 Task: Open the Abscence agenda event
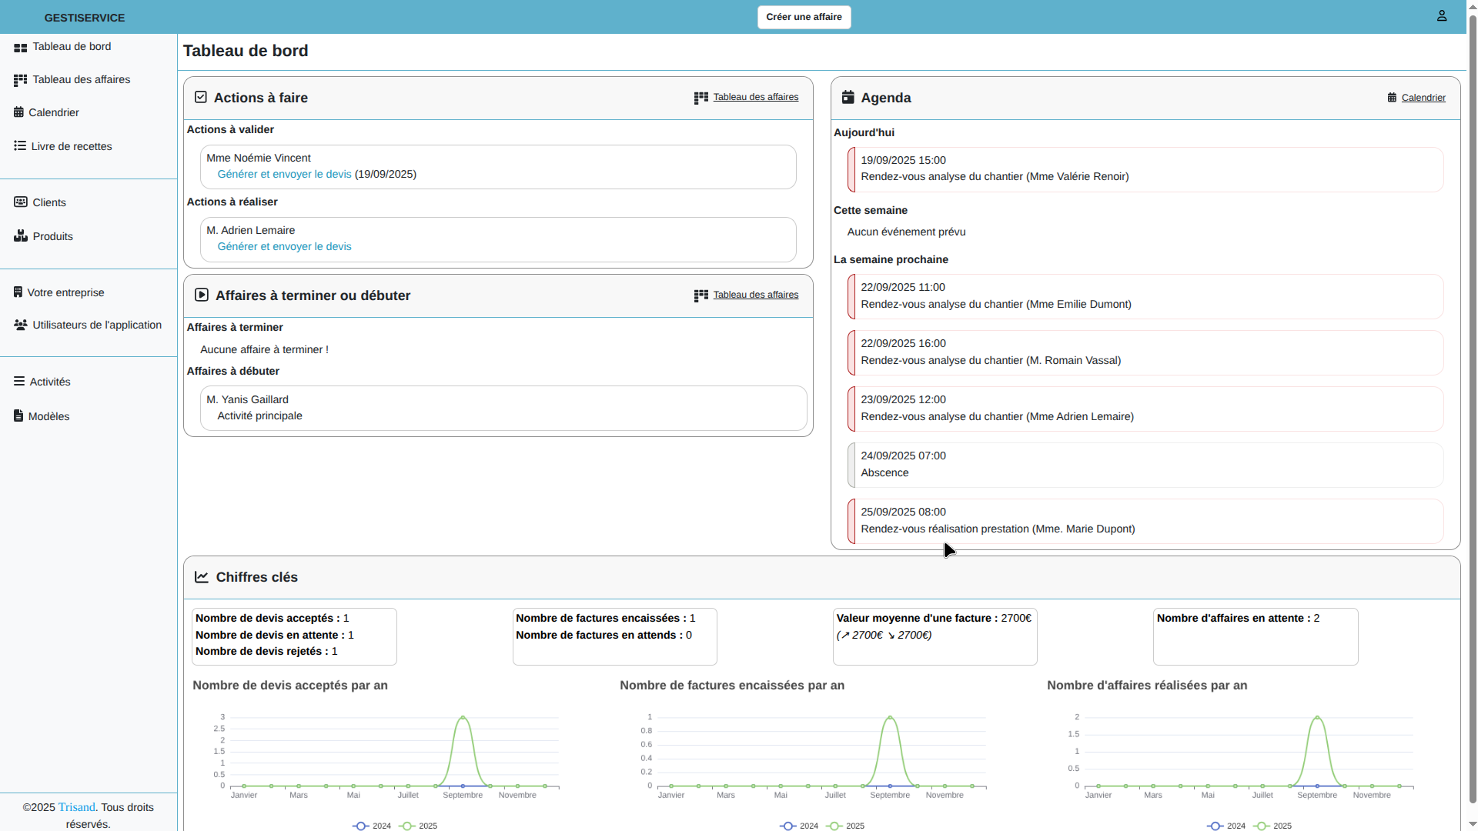1145,465
